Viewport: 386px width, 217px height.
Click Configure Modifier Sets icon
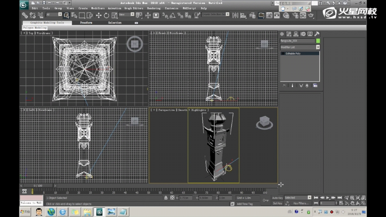point(315,86)
